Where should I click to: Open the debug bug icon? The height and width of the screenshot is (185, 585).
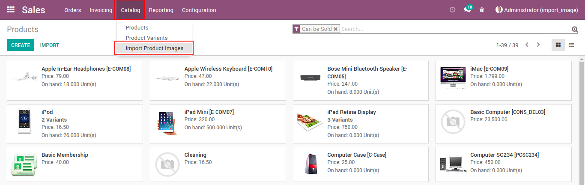pos(482,10)
